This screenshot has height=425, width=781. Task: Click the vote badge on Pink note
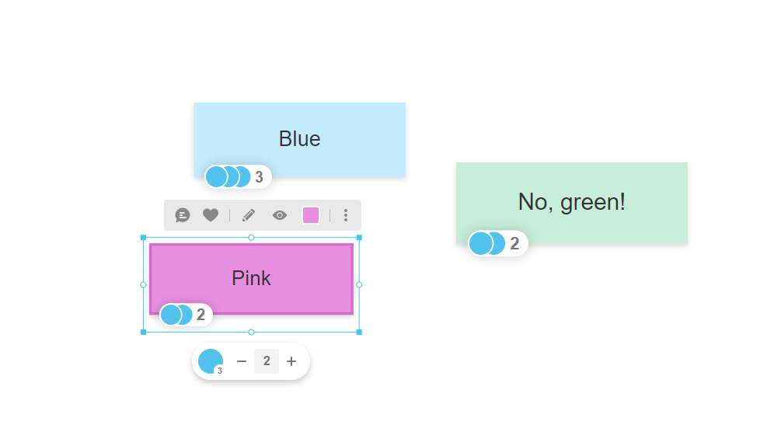pyautogui.click(x=187, y=315)
